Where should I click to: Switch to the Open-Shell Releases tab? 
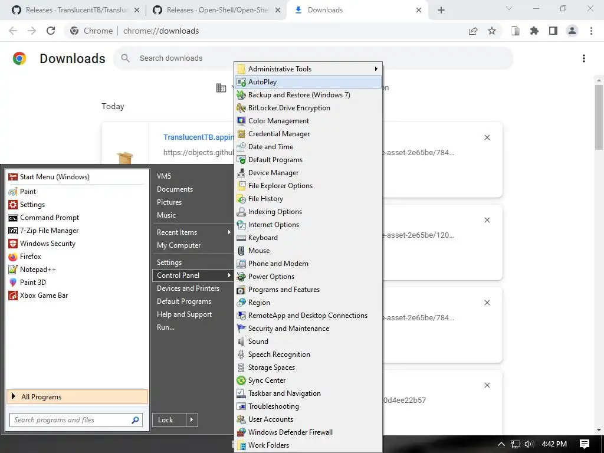[x=216, y=10]
